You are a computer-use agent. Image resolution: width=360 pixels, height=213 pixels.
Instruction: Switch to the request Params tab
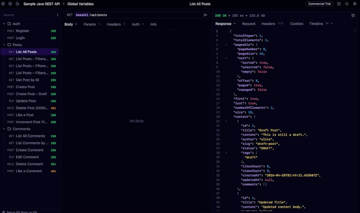click(89, 24)
